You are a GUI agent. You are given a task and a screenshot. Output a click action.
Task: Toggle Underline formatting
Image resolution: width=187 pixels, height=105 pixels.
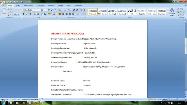[30, 14]
